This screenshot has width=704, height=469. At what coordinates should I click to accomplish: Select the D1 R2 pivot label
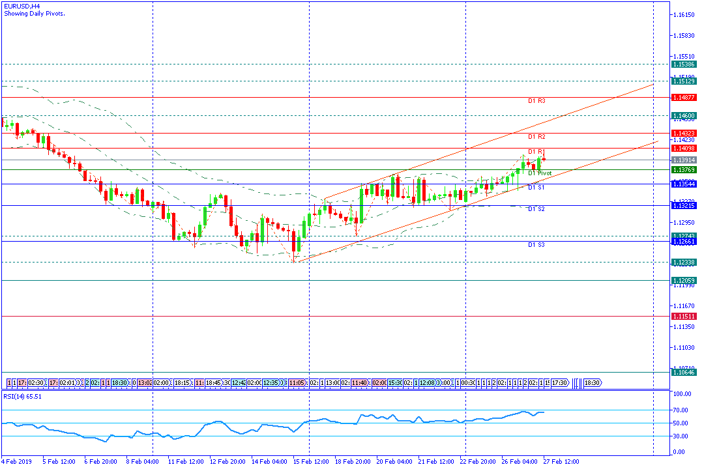point(536,136)
